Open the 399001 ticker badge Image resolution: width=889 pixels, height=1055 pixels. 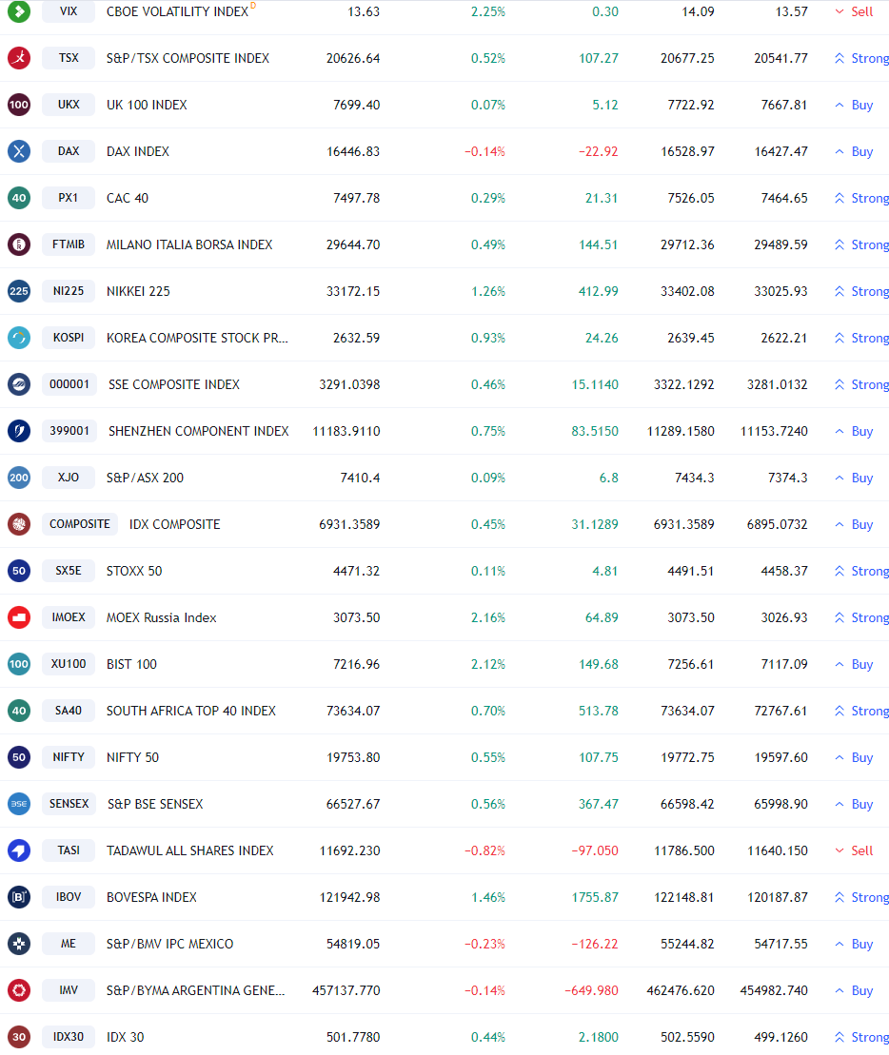coord(69,431)
